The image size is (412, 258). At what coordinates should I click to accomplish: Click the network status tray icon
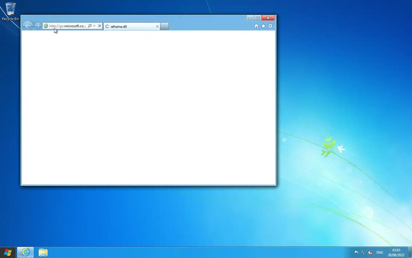tap(363, 253)
